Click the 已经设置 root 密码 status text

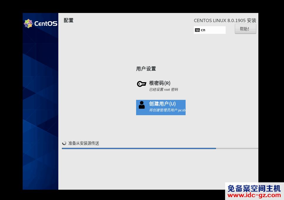pos(164,90)
